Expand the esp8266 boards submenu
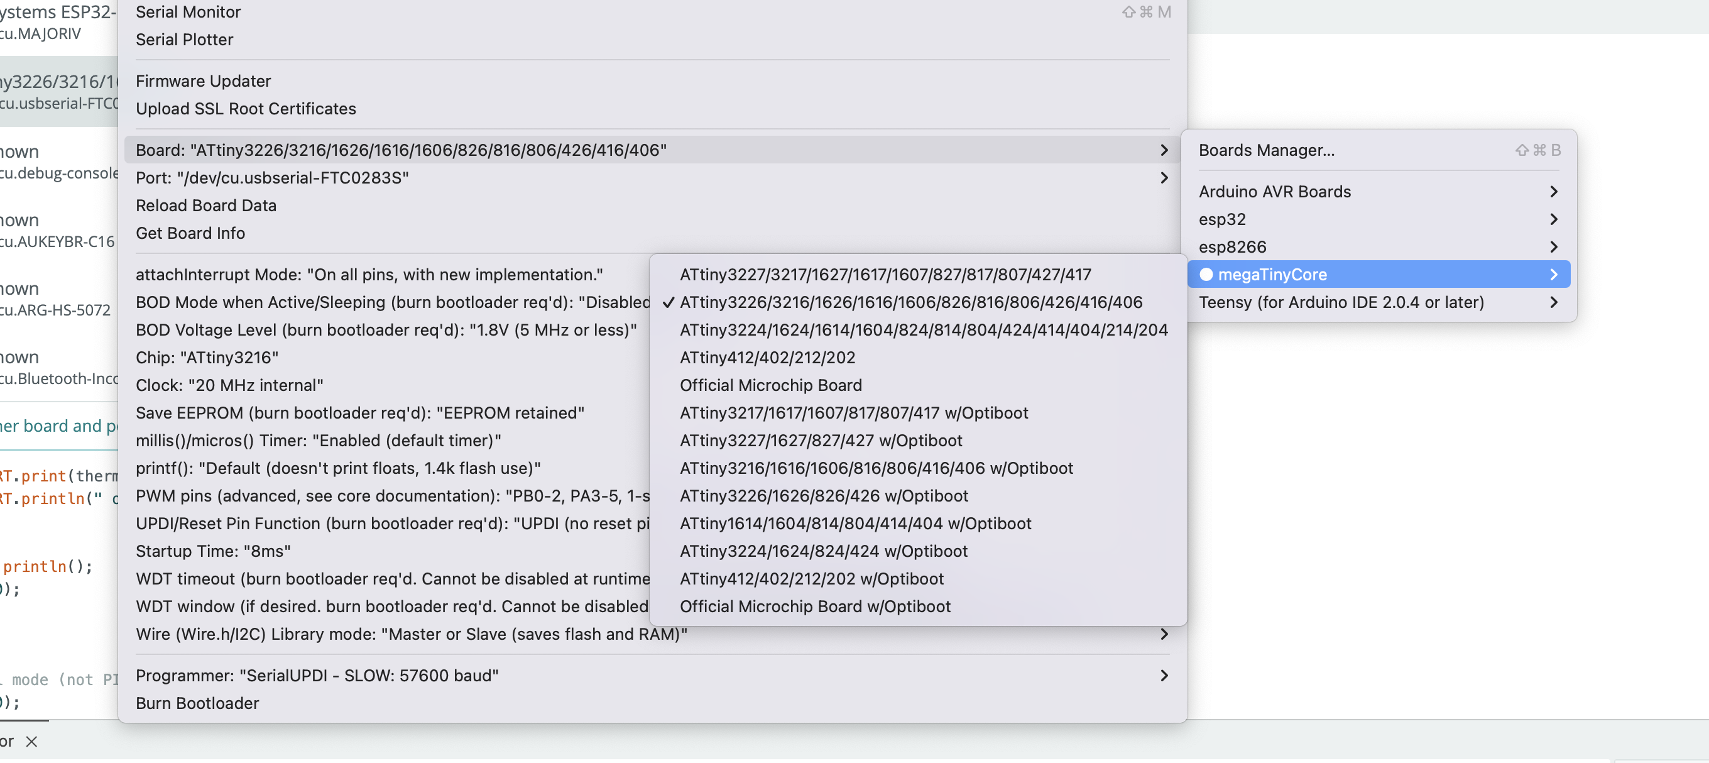This screenshot has width=1709, height=763. pyautogui.click(x=1379, y=247)
